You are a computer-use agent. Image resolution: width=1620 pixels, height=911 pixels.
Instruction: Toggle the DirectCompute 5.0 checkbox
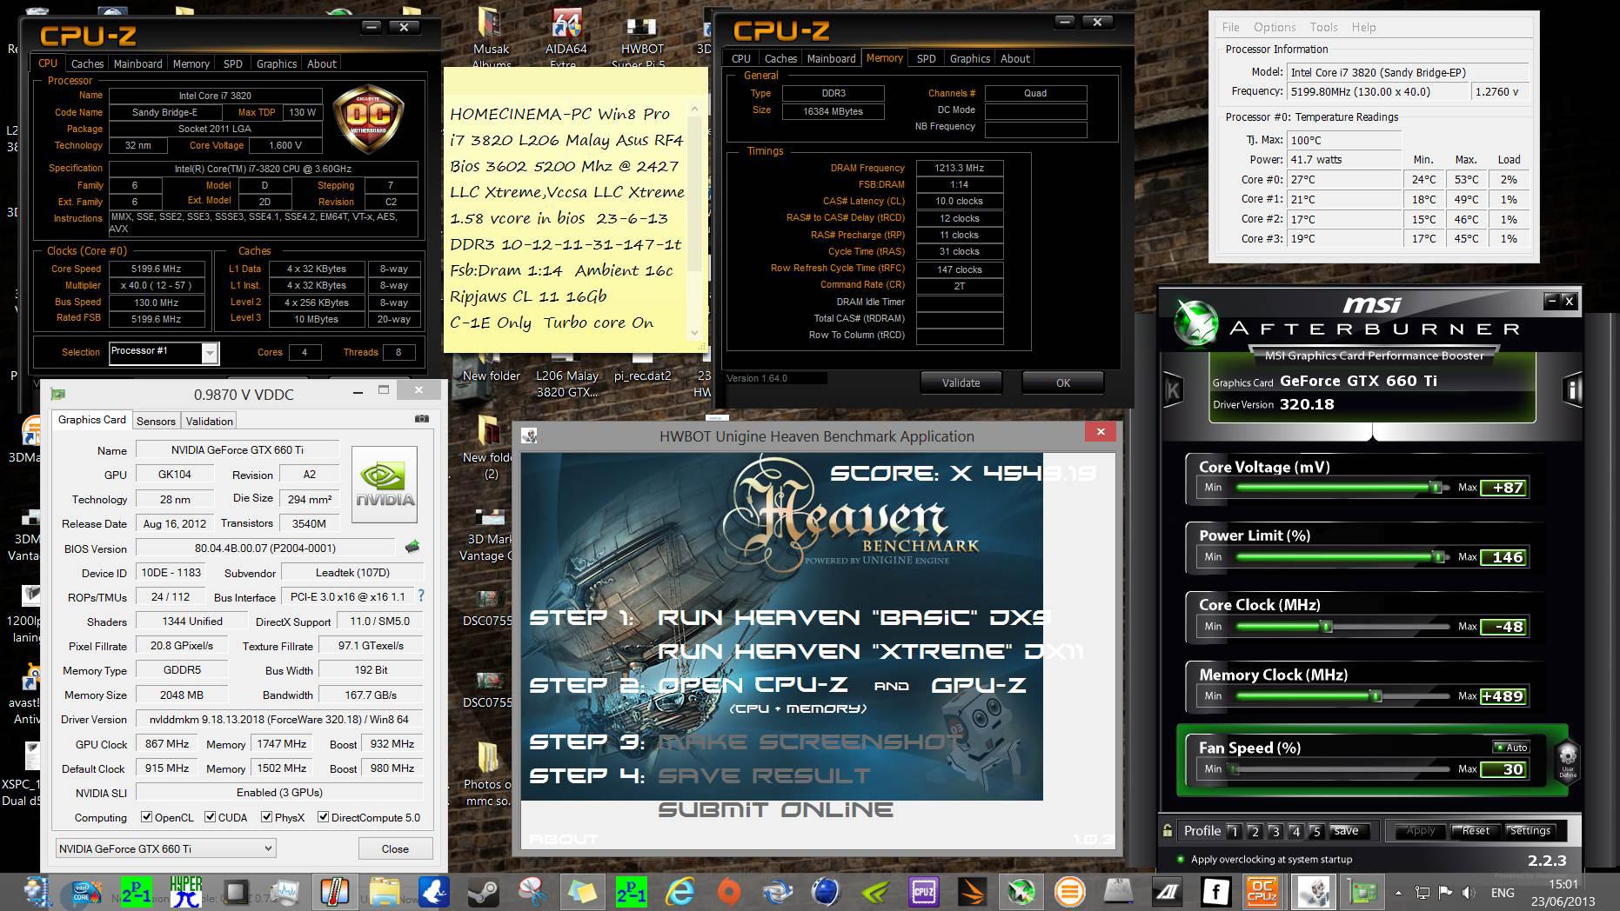324,817
